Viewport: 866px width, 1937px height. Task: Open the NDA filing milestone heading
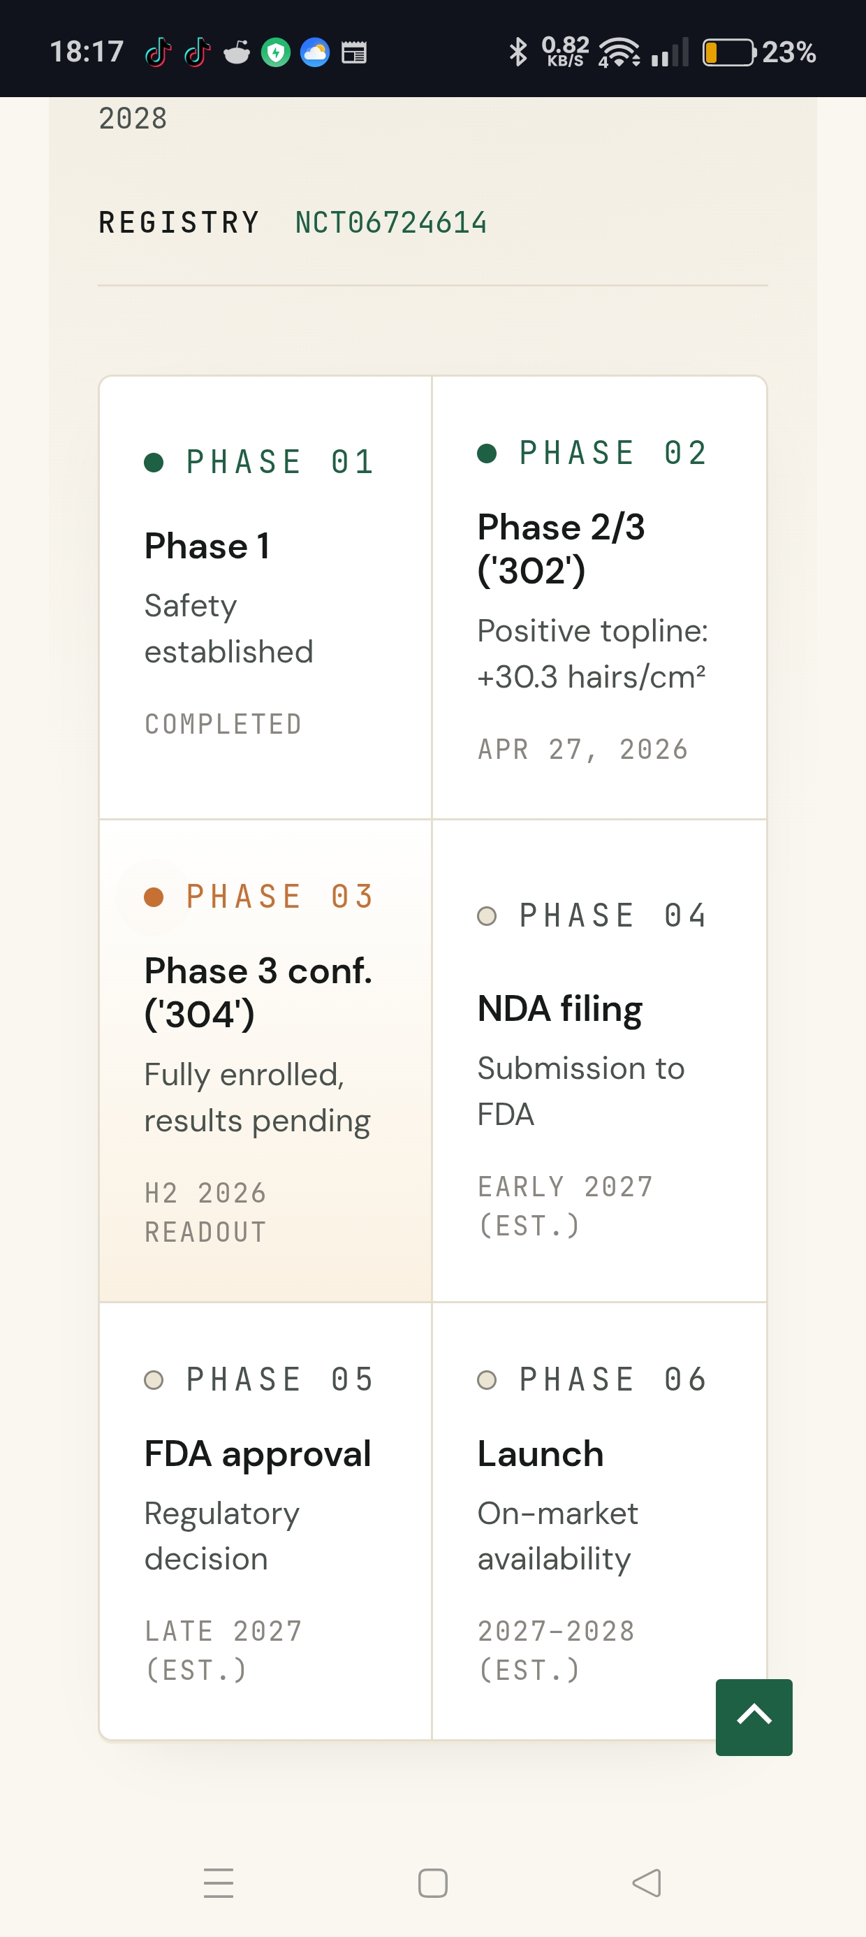click(x=560, y=1009)
